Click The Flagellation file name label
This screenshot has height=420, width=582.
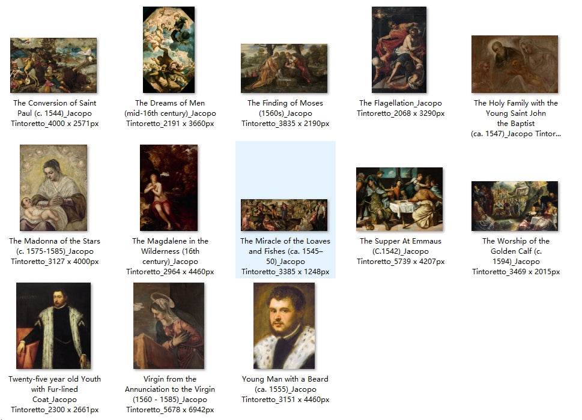pyautogui.click(x=401, y=108)
